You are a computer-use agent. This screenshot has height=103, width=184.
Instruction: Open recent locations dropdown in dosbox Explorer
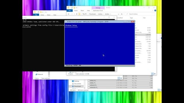tap(74, 14)
